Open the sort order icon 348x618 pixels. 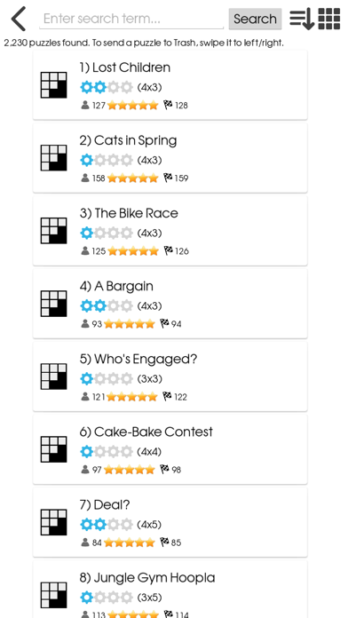[x=302, y=19]
